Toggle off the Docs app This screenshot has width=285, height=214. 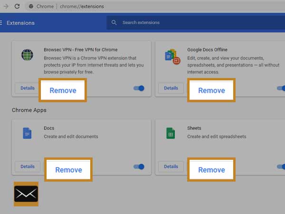(139, 167)
